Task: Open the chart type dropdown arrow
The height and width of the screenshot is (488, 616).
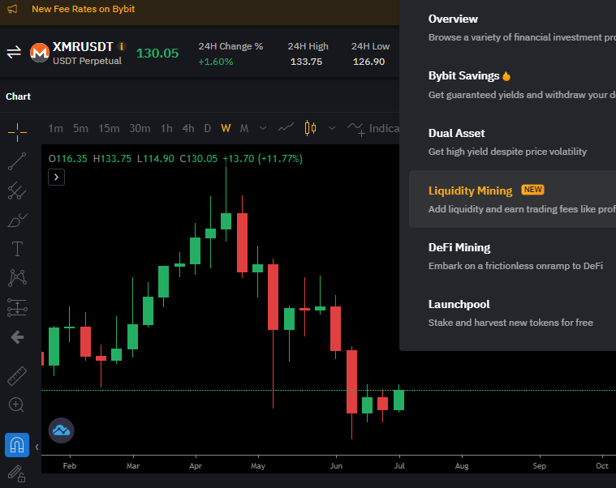Action: tap(332, 128)
